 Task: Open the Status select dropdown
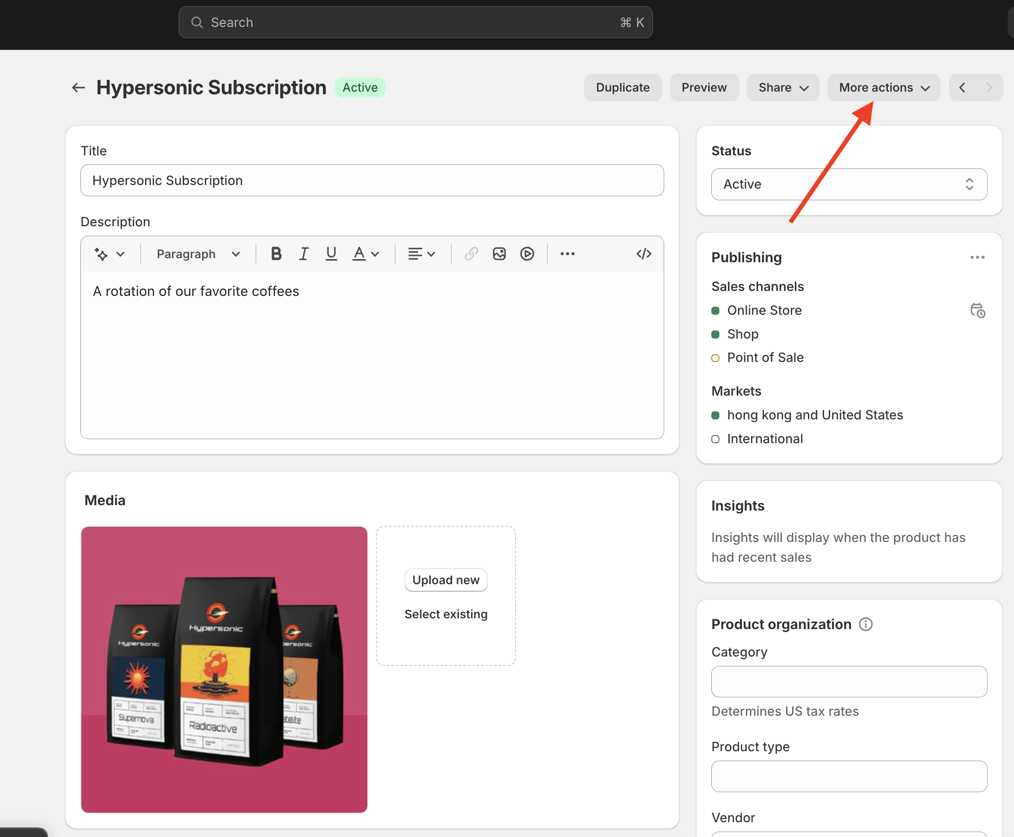coord(849,184)
